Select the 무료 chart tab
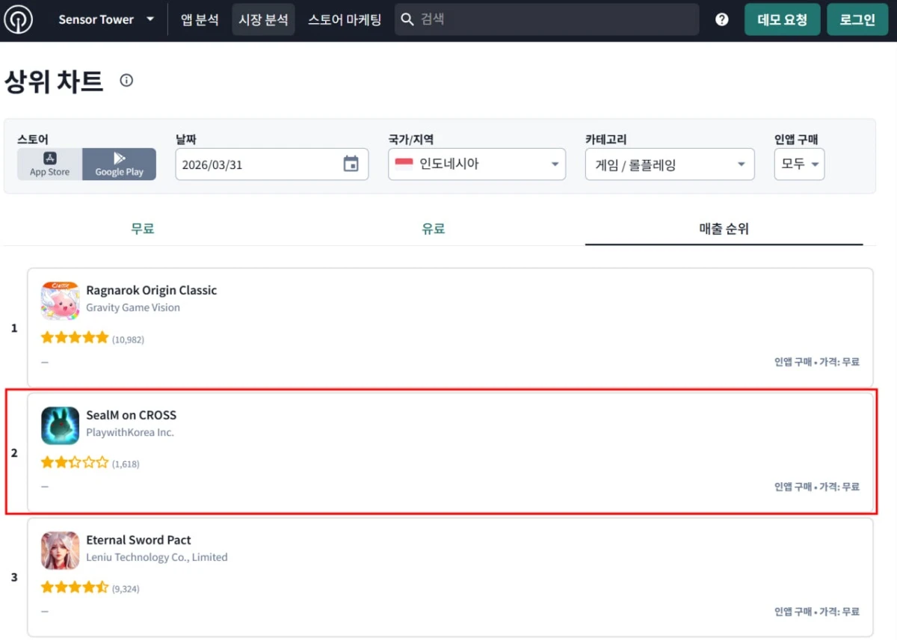Viewport: 897px width, 640px height. [143, 229]
